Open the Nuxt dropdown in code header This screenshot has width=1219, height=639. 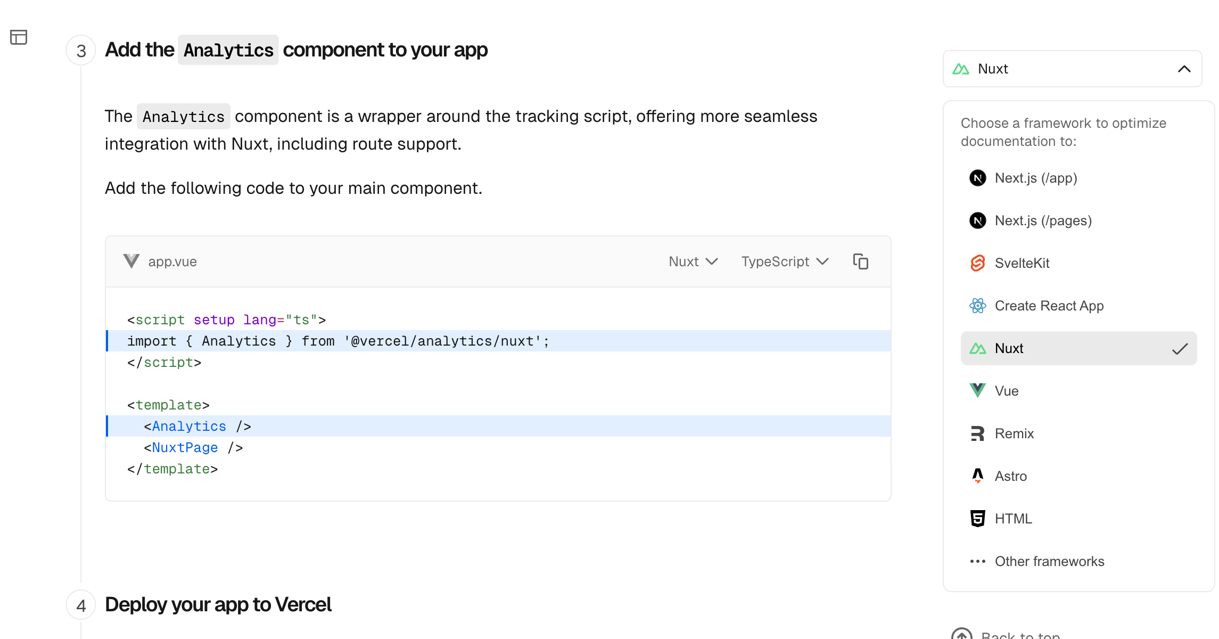coord(693,261)
